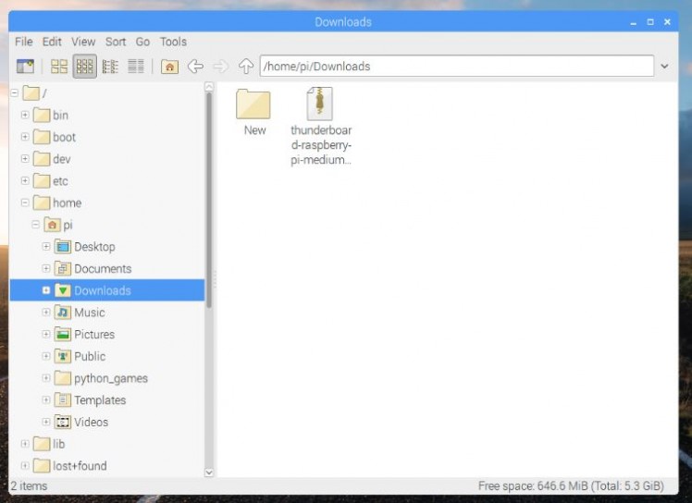Open the Tools menu
The image size is (692, 503).
[x=173, y=42]
